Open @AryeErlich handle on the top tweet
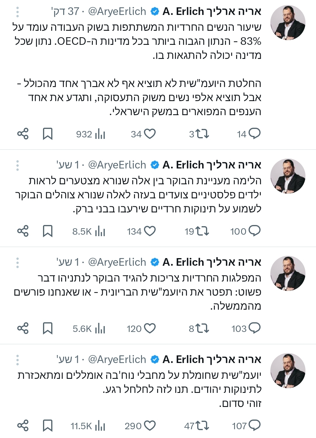The image size is (316, 438). tap(117, 11)
